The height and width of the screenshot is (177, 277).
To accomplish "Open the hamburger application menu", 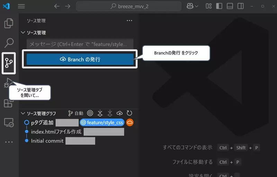I will tap(21, 6).
